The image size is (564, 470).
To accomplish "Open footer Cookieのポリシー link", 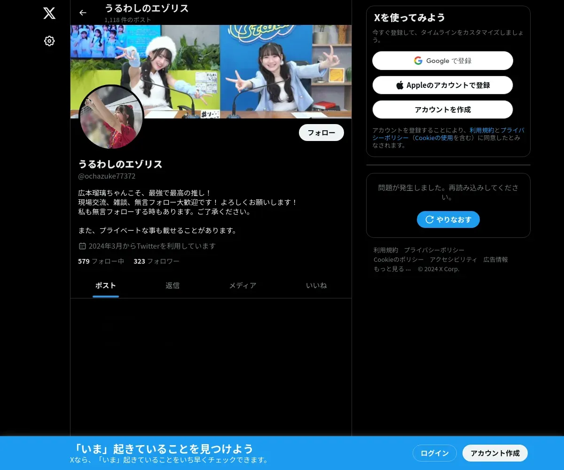I will [x=399, y=259].
